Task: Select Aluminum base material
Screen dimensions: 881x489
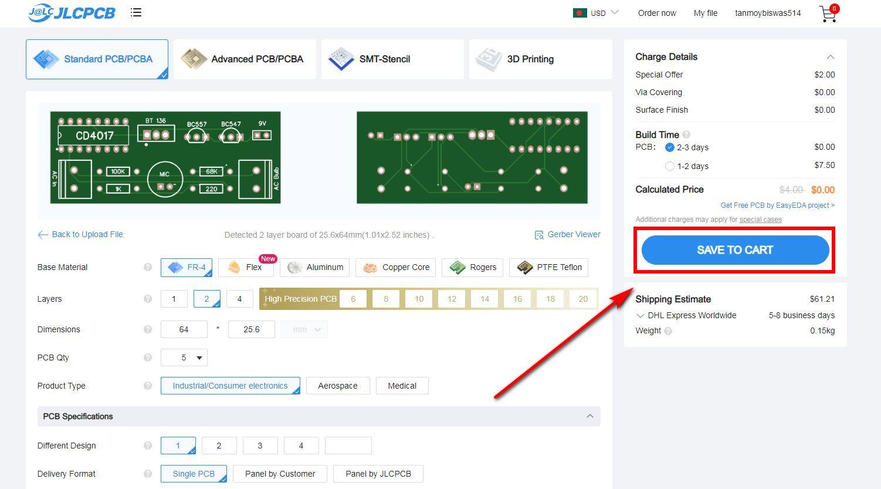Action: click(315, 267)
